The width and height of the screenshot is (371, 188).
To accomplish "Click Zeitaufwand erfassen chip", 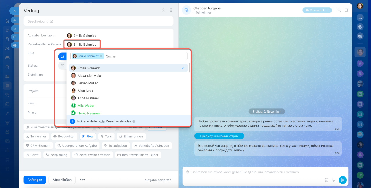I will pyautogui.click(x=92, y=155).
